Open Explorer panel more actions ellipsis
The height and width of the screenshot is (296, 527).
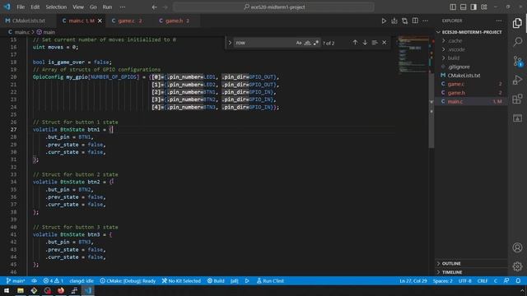click(499, 21)
